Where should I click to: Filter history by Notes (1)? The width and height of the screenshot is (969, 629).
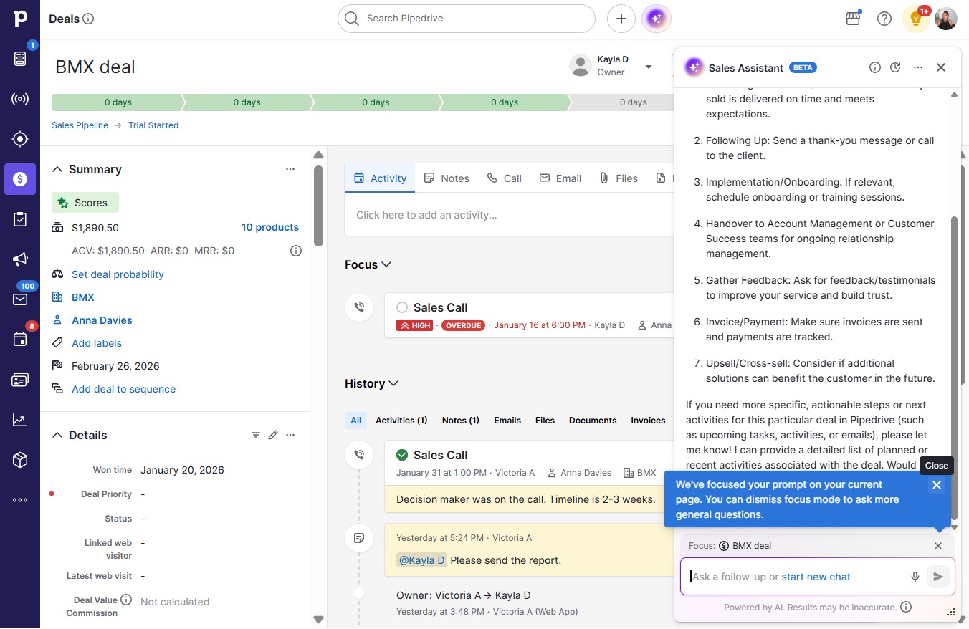(461, 421)
